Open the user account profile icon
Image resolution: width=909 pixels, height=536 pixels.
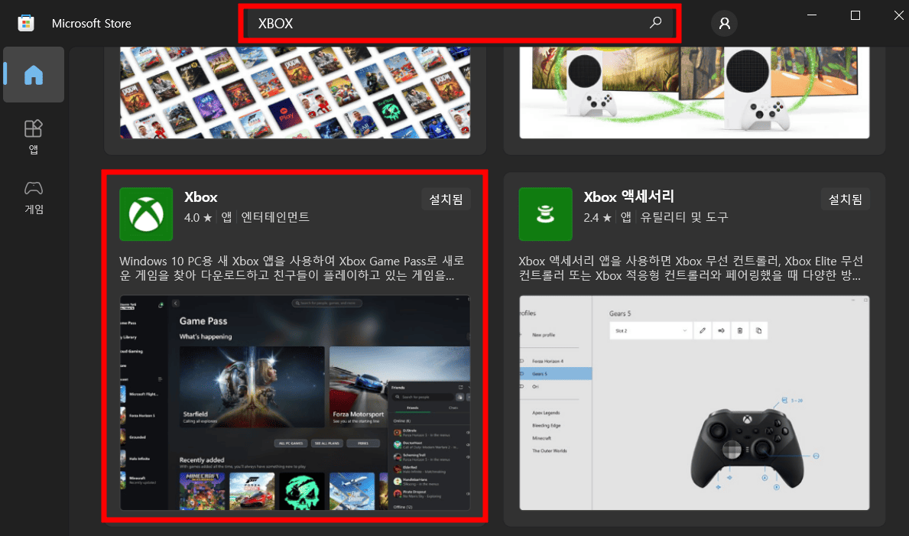pyautogui.click(x=724, y=23)
